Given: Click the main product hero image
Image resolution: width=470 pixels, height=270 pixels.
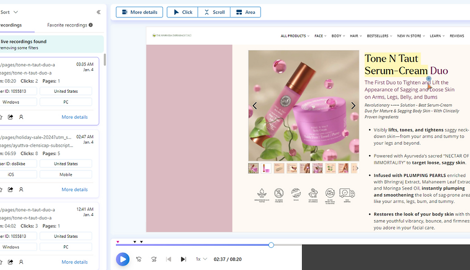Looking at the screenshot, I should pos(304,106).
